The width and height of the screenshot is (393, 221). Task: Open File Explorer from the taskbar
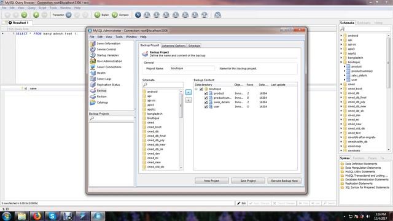(x=21, y=216)
